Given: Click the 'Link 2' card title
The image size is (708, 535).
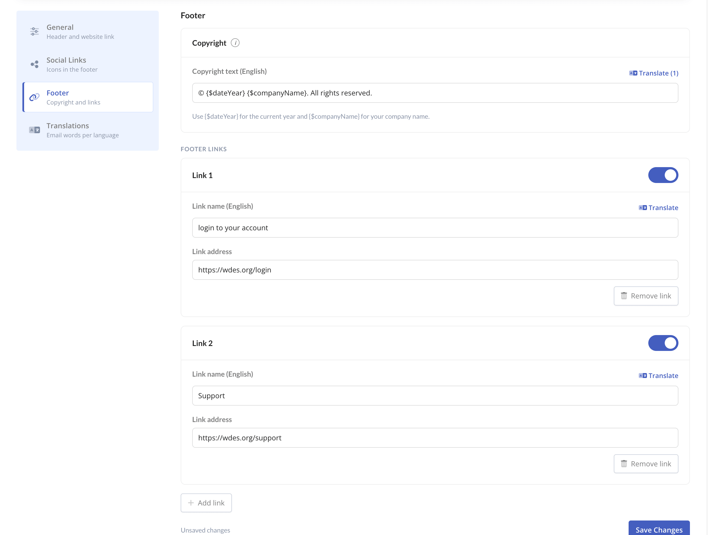Looking at the screenshot, I should click(202, 343).
